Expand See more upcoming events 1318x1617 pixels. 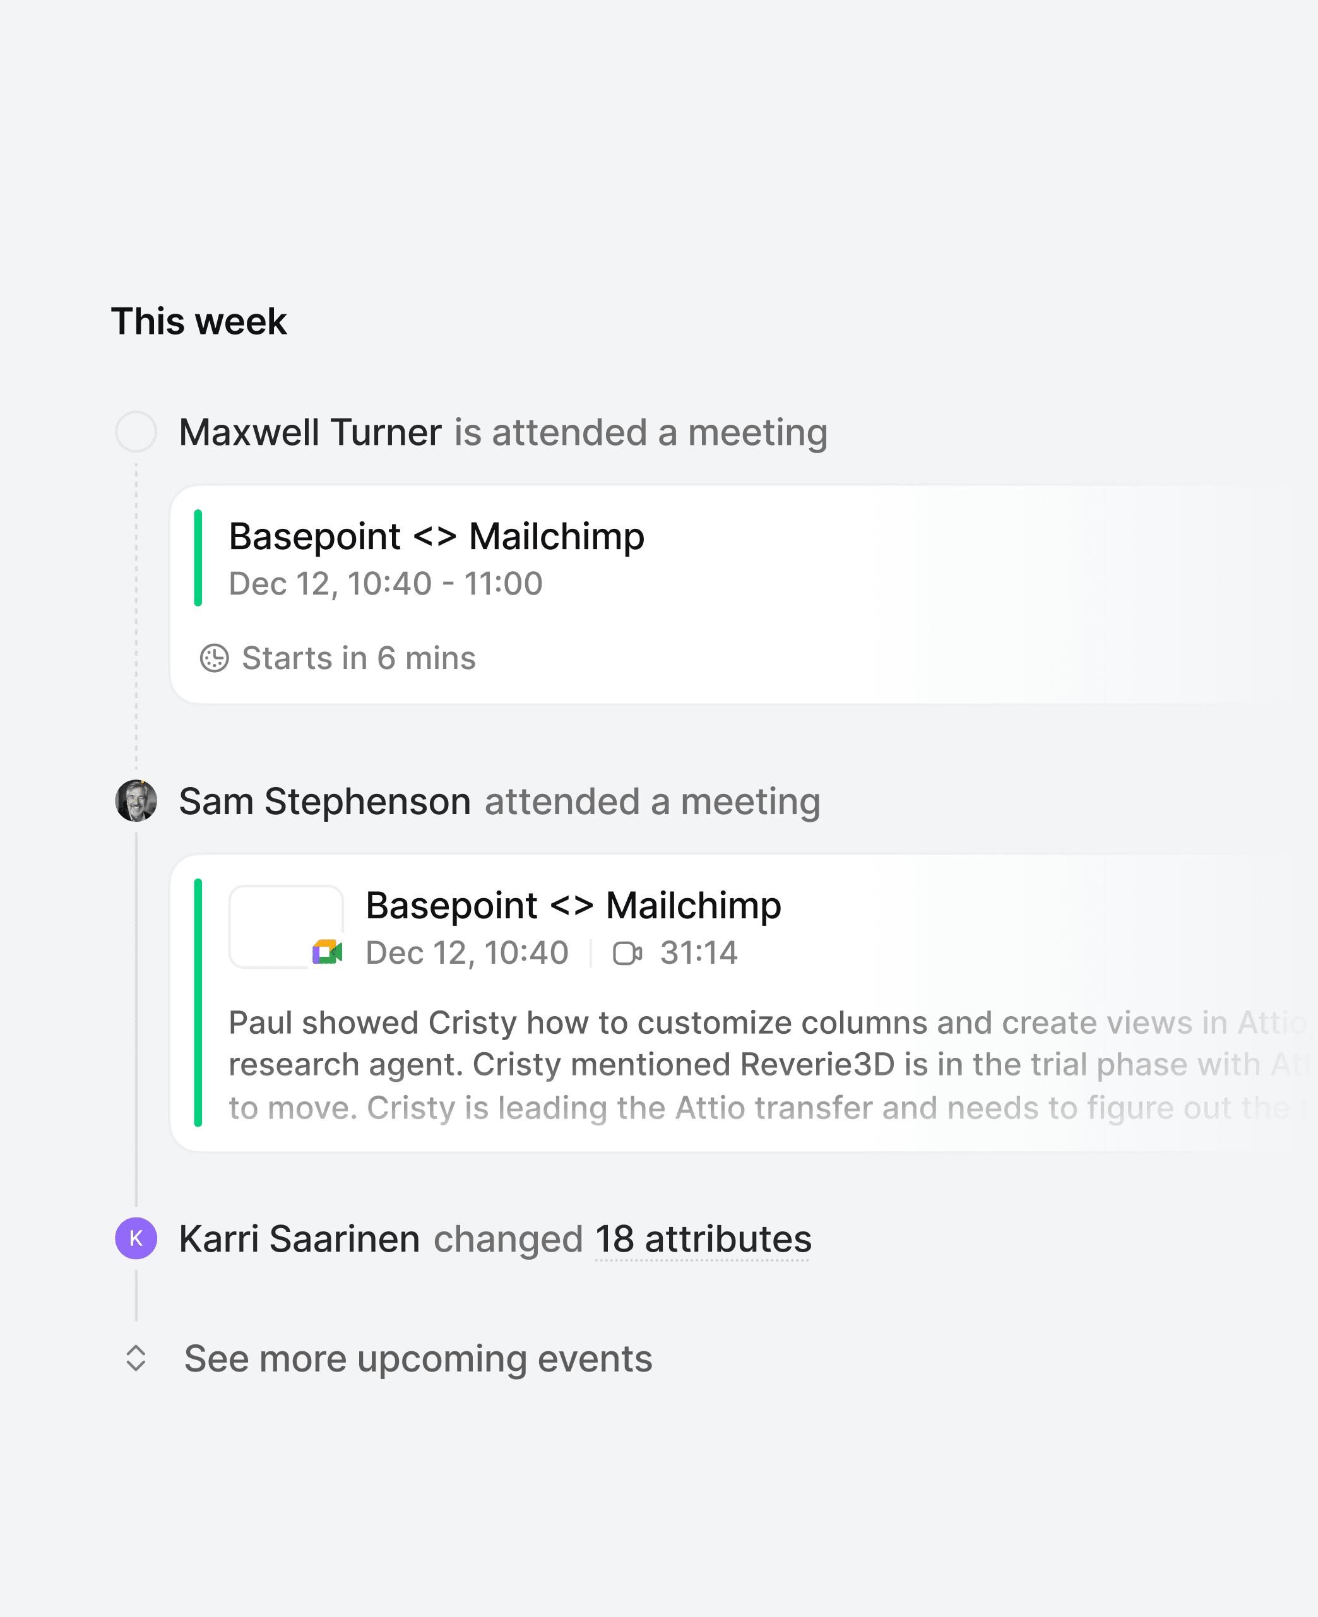[418, 1358]
